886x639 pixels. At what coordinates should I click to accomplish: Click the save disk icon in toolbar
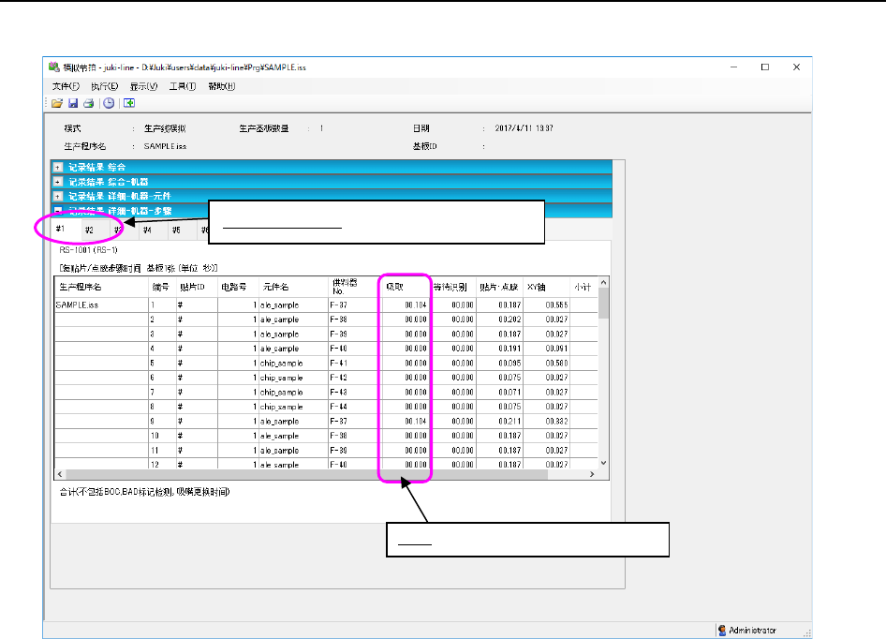72,103
